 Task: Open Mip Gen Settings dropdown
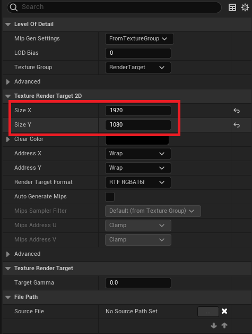pyautogui.click(x=139, y=38)
